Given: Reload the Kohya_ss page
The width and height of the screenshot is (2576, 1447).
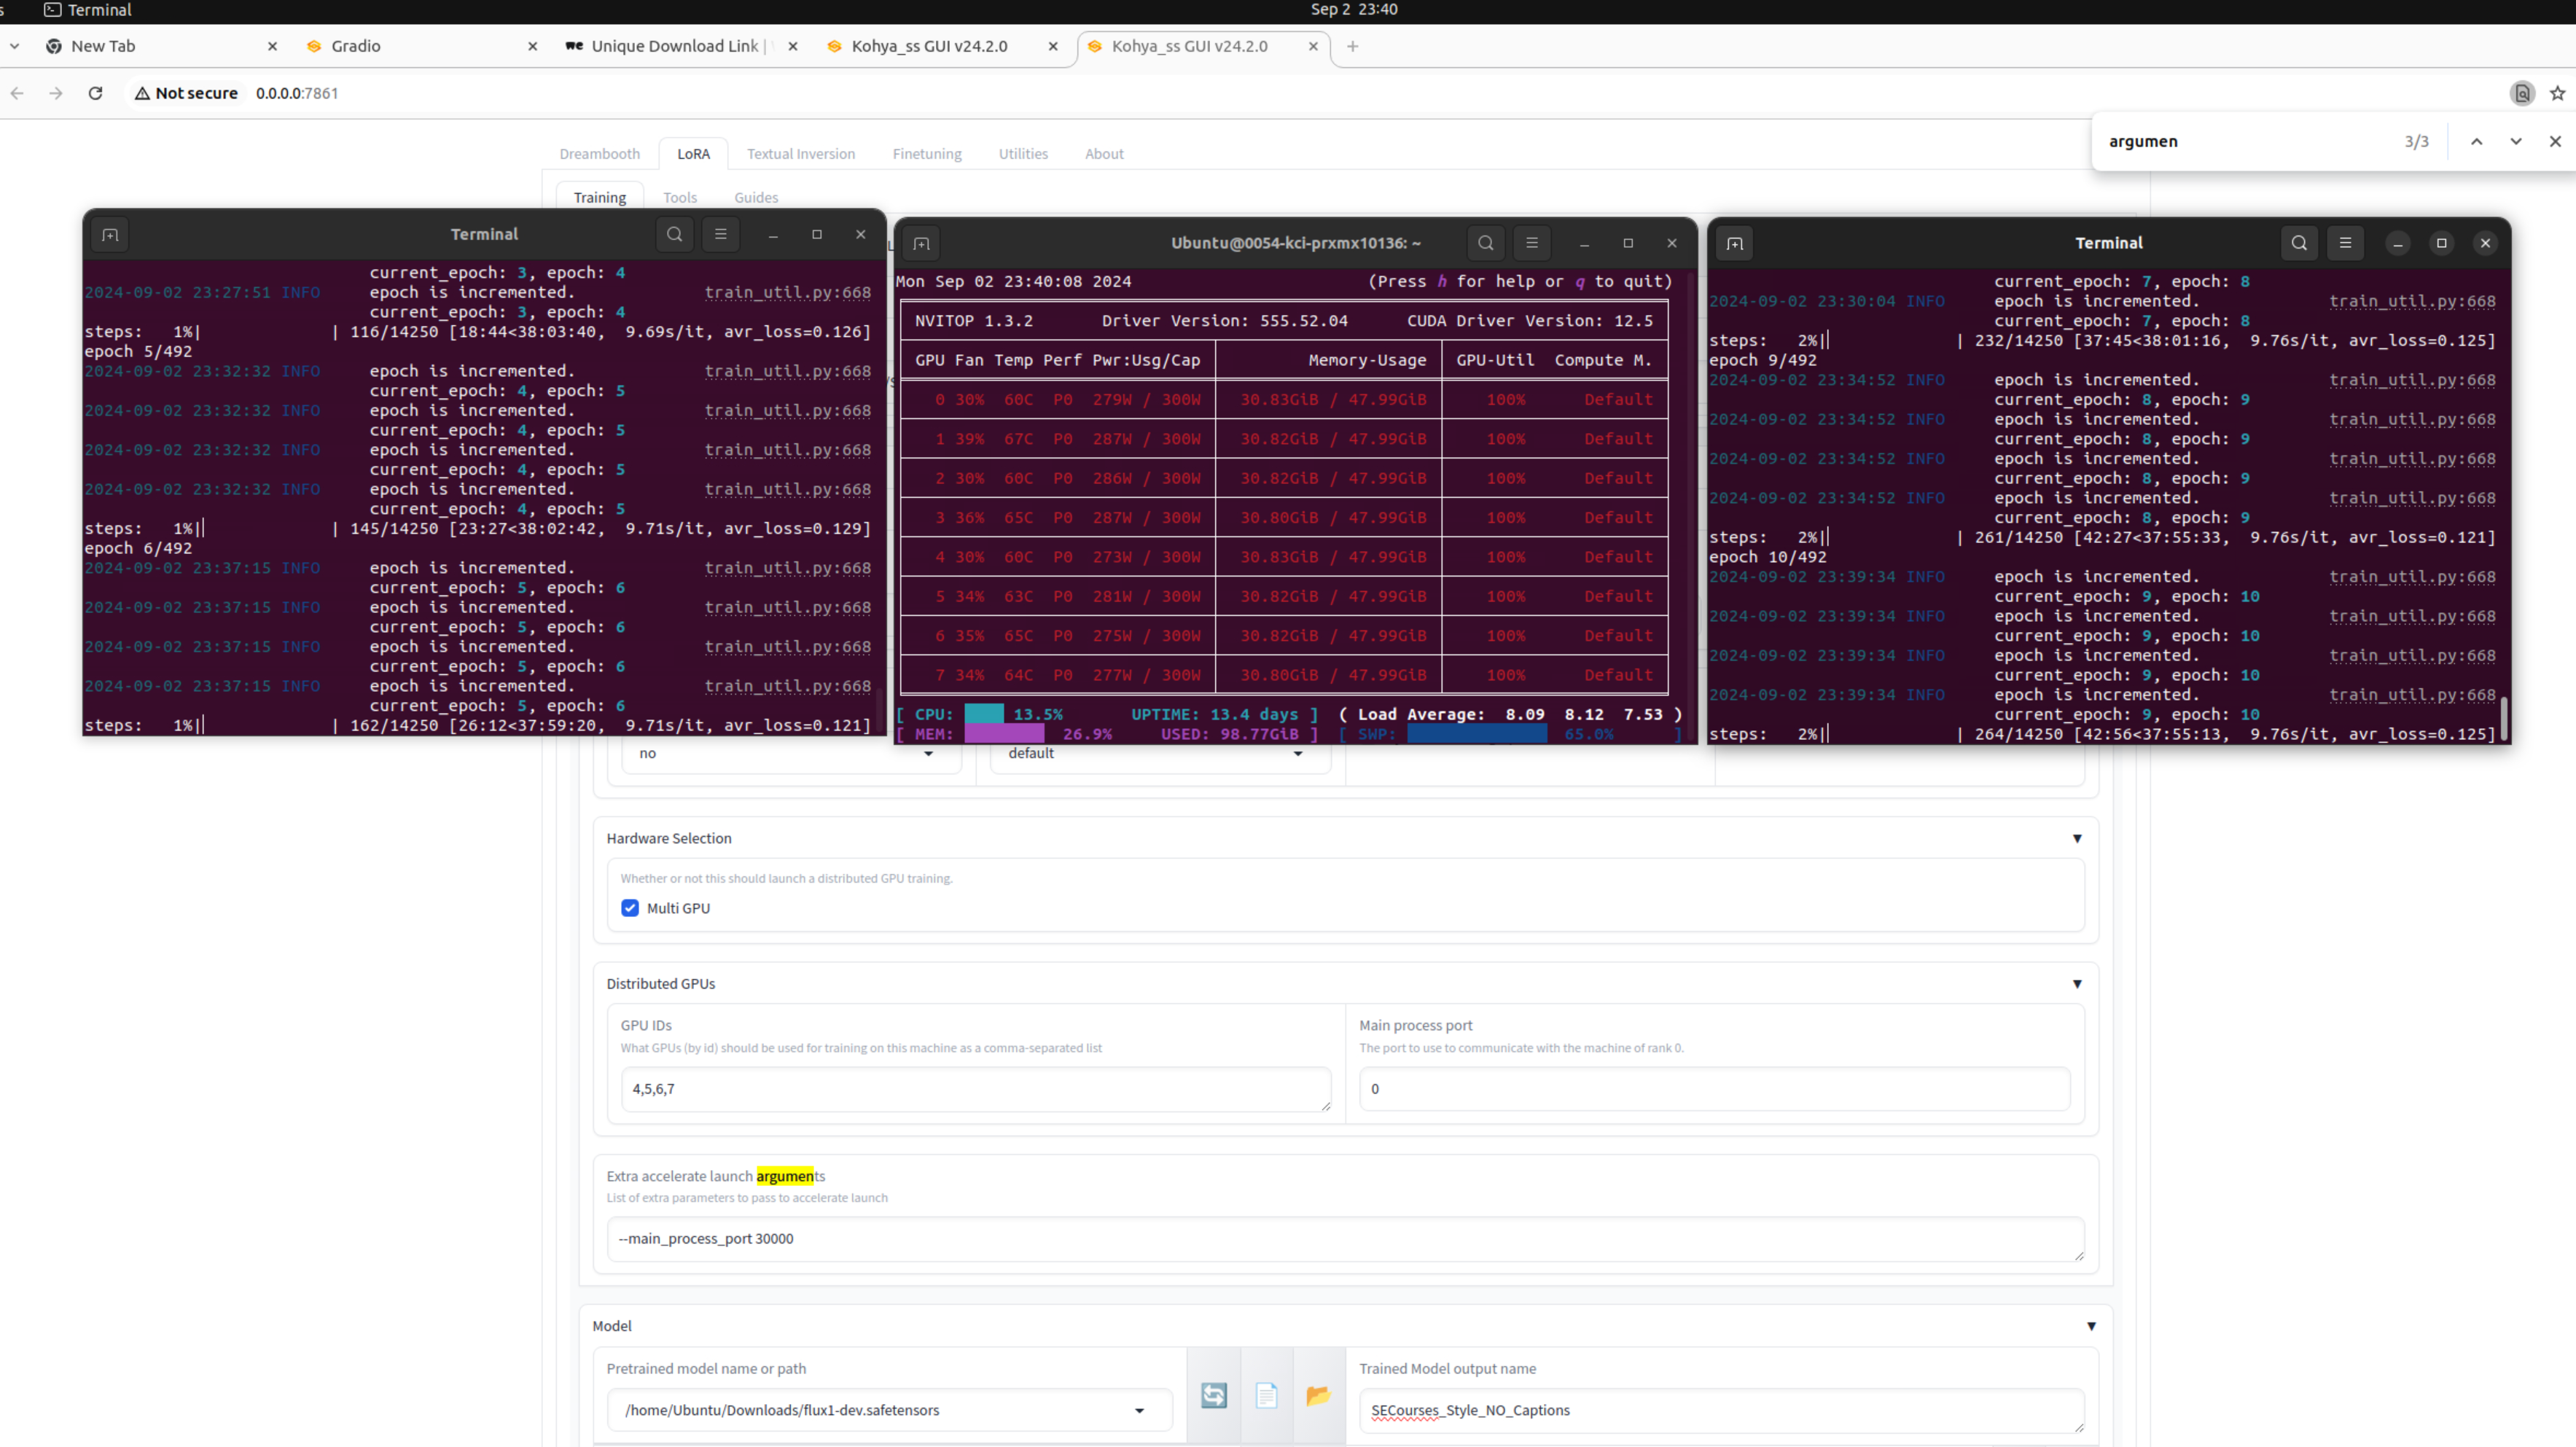Looking at the screenshot, I should pyautogui.click(x=95, y=93).
